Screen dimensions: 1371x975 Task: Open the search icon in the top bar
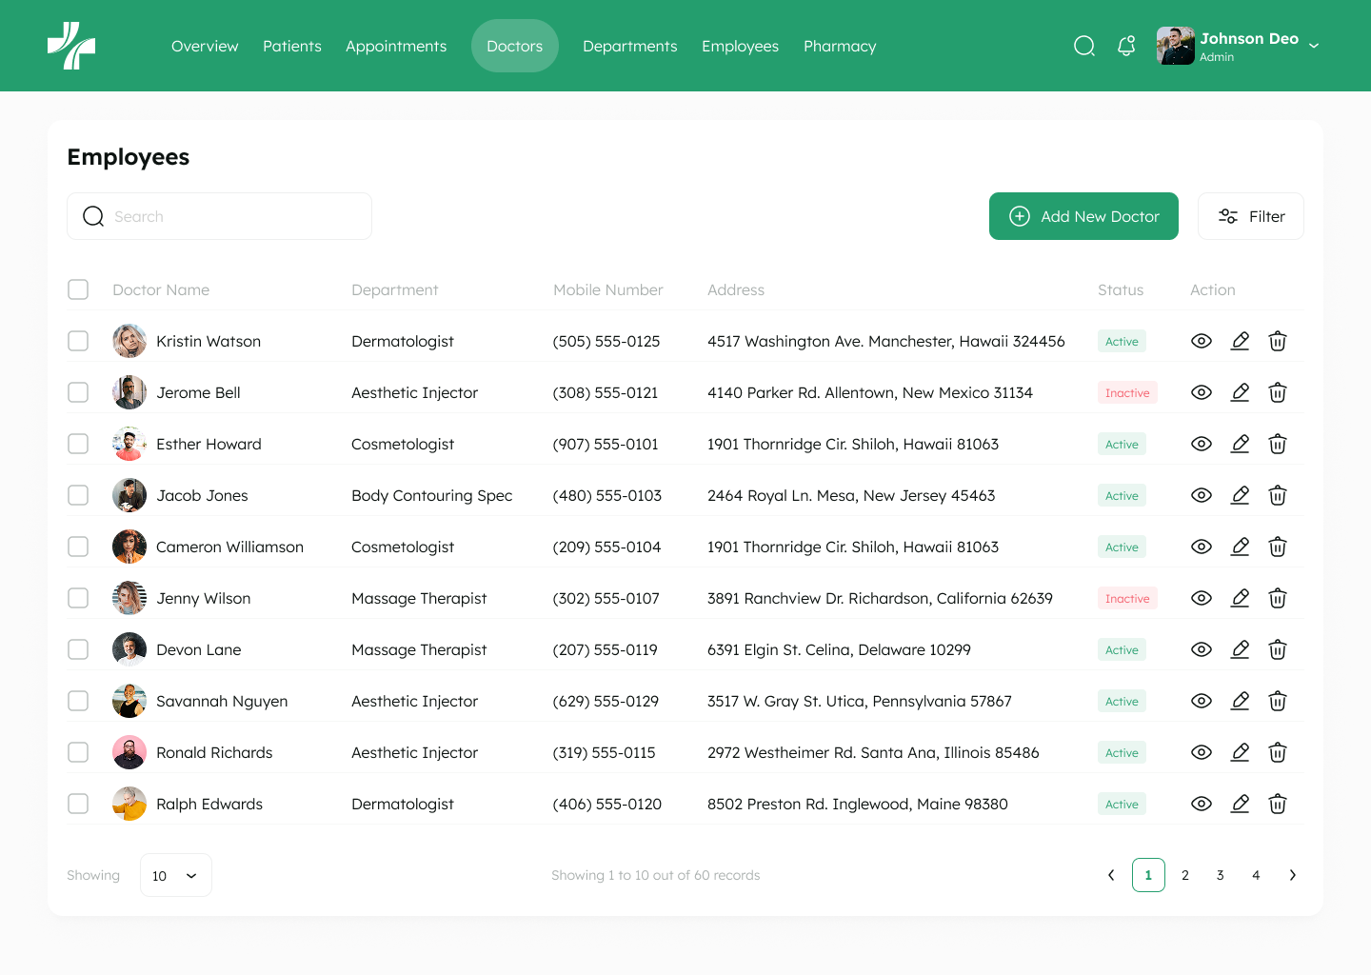1084,46
